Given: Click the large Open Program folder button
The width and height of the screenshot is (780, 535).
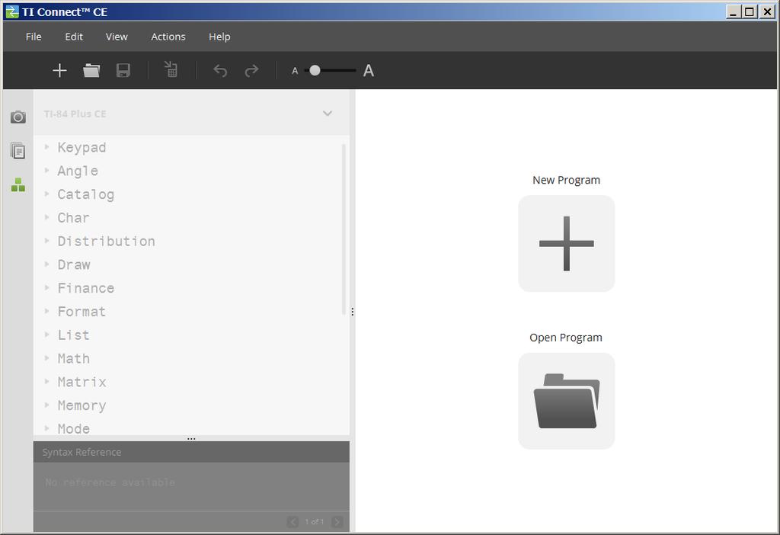Looking at the screenshot, I should tap(567, 401).
